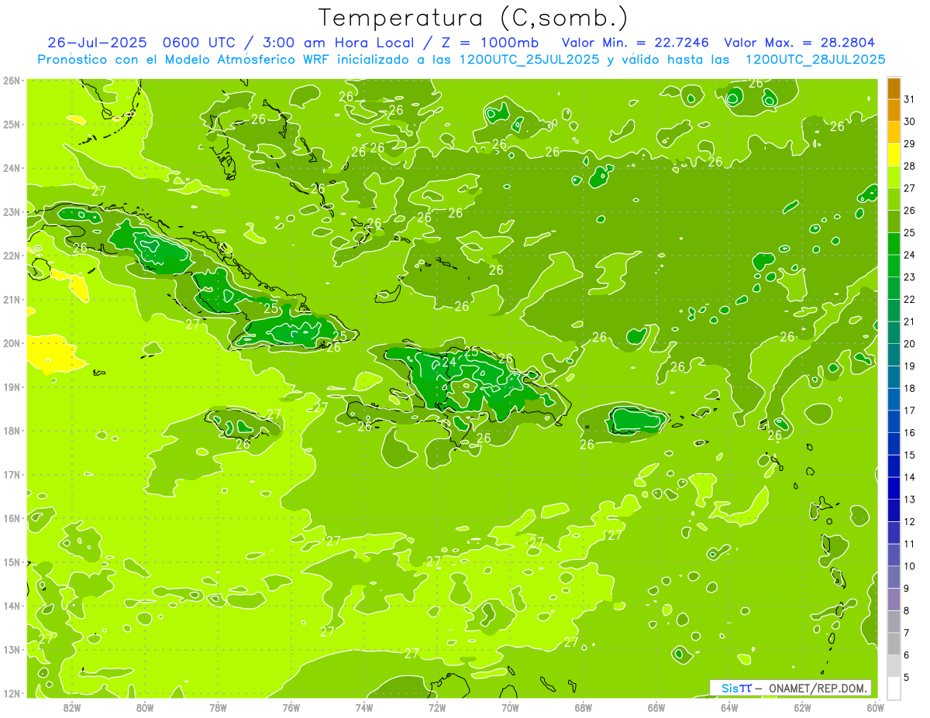930x718 pixels.
Task: Click the colorbar label "29"
Action: (x=909, y=144)
